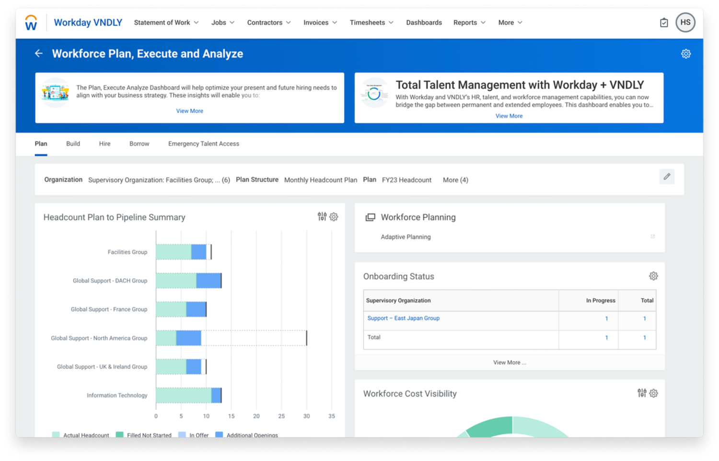Expand the Reports dropdown menu
Viewport: 719px width, 461px height.
pyautogui.click(x=469, y=22)
